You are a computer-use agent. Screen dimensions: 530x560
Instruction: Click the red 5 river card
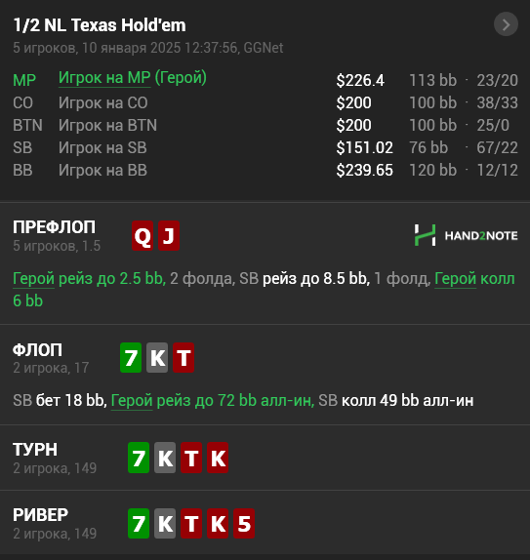244,523
